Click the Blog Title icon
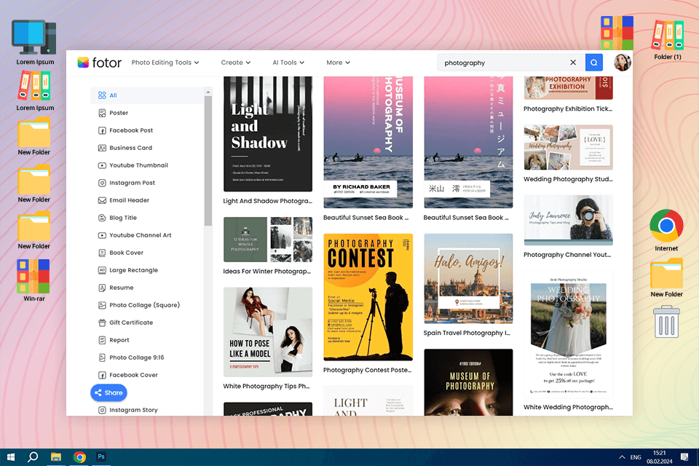This screenshot has width=699, height=466. tap(102, 218)
